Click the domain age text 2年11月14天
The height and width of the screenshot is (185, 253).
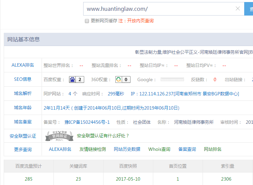coord(56,108)
